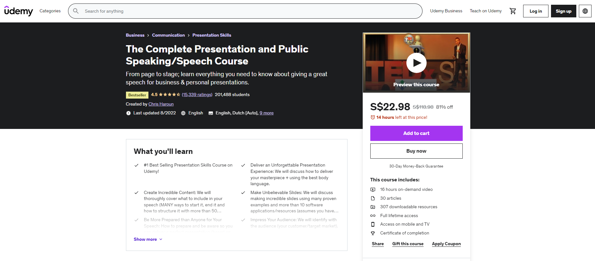This screenshot has width=595, height=261.
Task: Click the last updated badge icon
Action: [x=128, y=113]
